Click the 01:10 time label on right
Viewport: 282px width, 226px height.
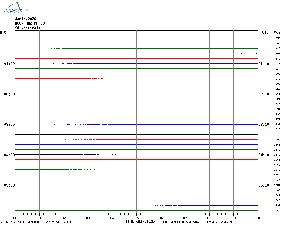click(x=264, y=64)
